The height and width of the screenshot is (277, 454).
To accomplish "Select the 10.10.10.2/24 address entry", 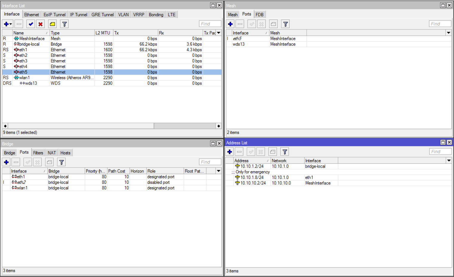I will [x=253, y=183].
